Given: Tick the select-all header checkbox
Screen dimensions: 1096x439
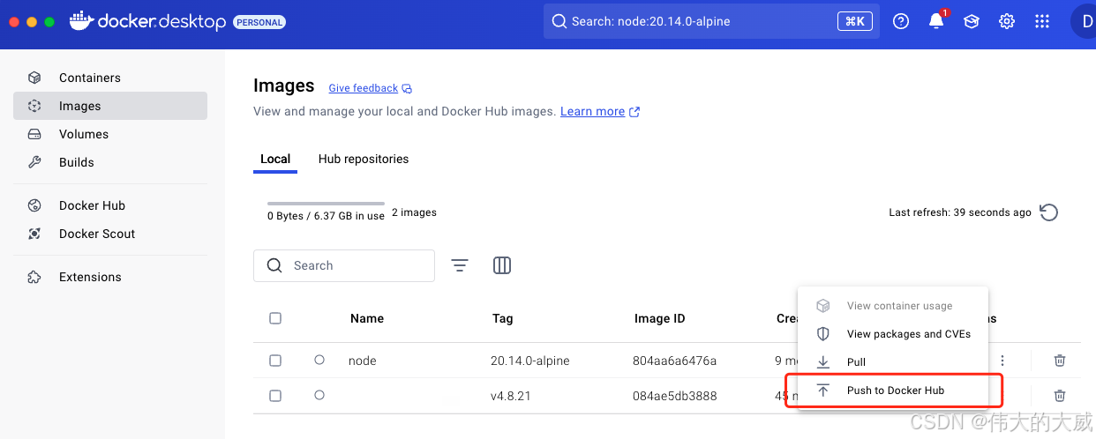Looking at the screenshot, I should coord(275,318).
